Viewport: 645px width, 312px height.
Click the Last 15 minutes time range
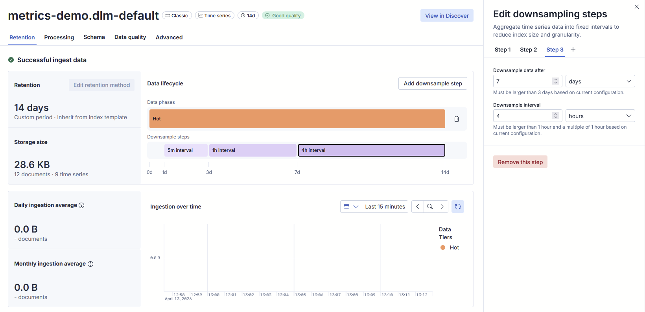pyautogui.click(x=385, y=207)
